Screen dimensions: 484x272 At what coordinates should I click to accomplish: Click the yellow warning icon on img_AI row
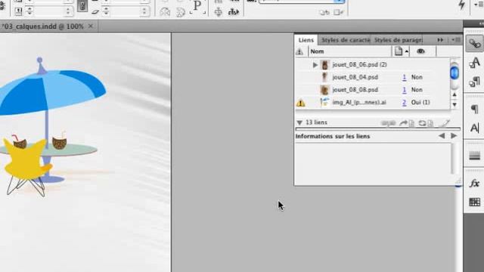[301, 103]
